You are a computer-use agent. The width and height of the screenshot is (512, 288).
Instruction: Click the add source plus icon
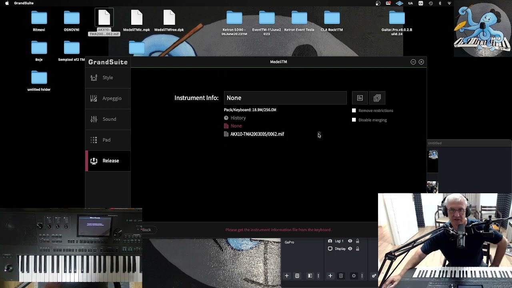tap(330, 276)
